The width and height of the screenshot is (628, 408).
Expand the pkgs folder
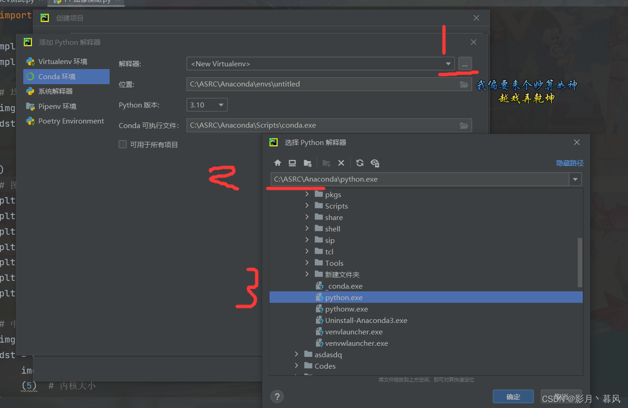(307, 194)
